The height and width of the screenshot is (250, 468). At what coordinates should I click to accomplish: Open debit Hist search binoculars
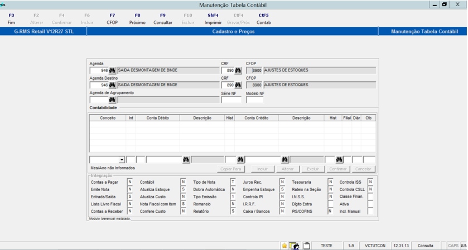(x=240, y=160)
